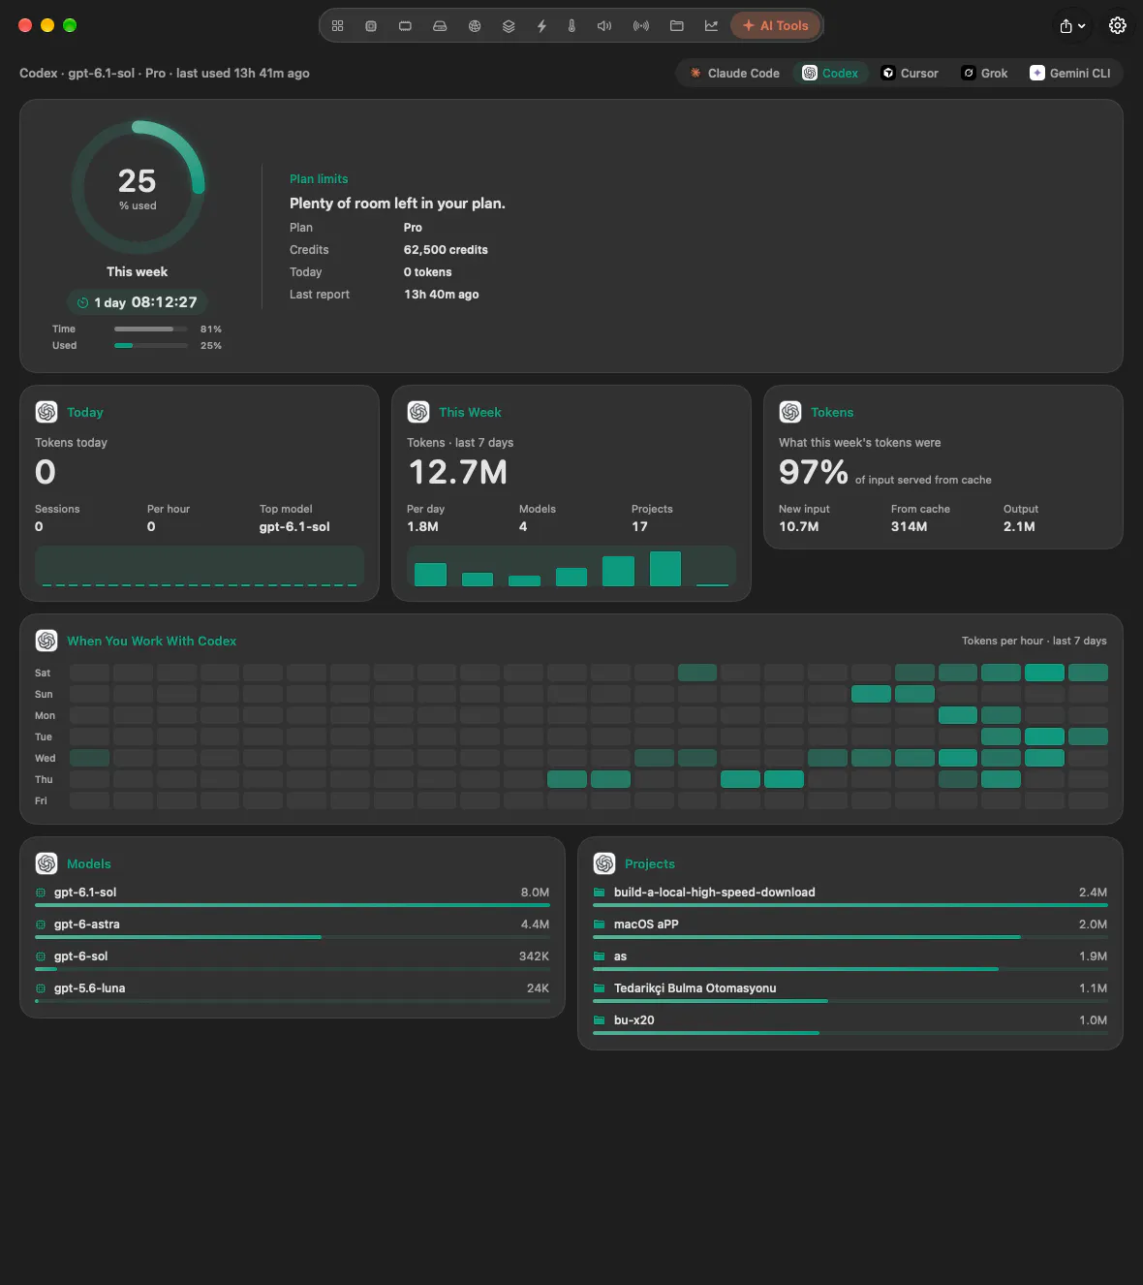
Task: Open the settings gear icon
Action: coord(1118,26)
